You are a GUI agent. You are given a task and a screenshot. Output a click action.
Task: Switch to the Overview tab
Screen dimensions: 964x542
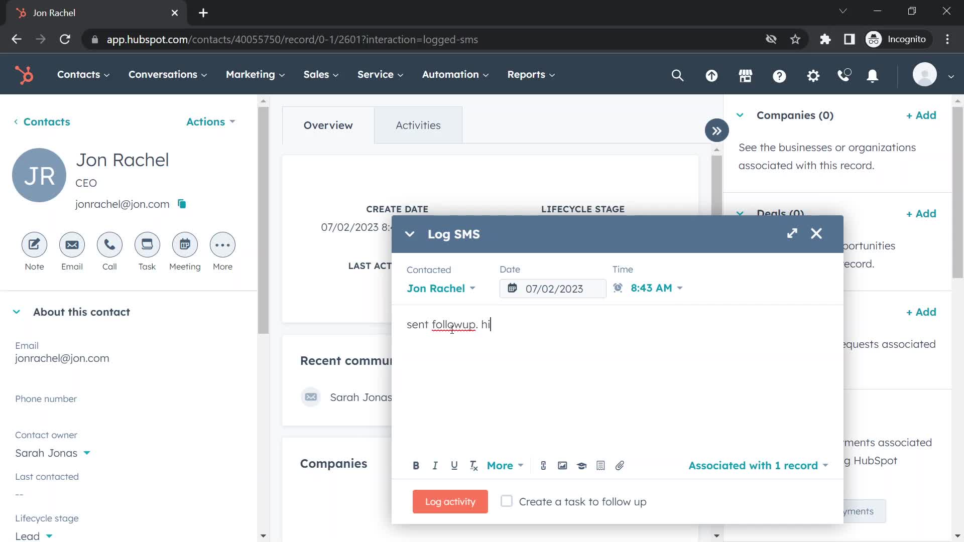click(328, 125)
